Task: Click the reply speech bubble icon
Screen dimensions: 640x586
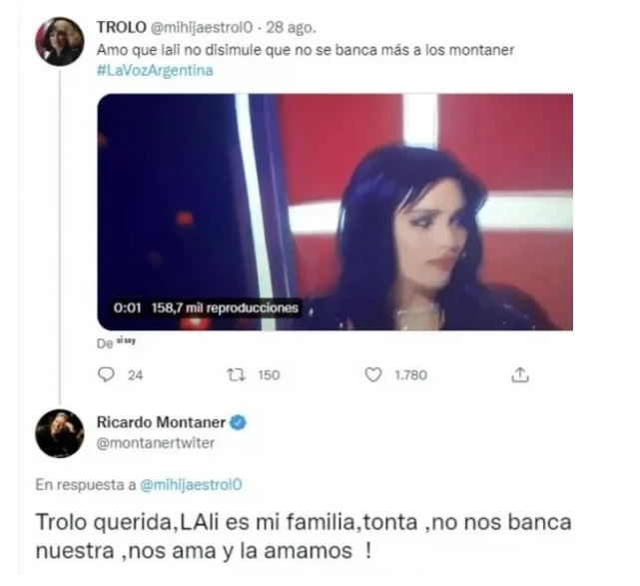Action: click(x=106, y=374)
